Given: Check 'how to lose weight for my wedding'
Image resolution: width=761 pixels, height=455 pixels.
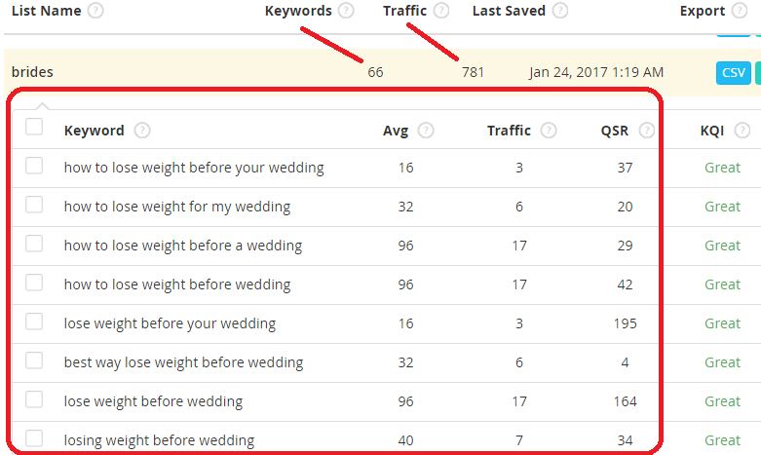Looking at the screenshot, I should 34,205.
